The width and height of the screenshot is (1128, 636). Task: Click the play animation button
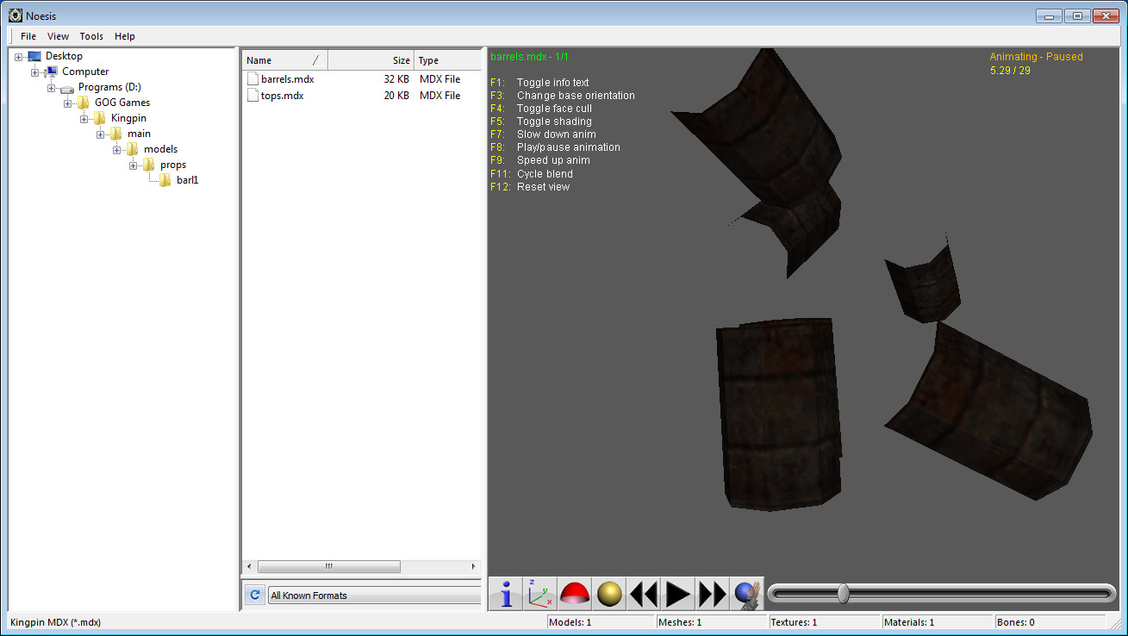[678, 594]
